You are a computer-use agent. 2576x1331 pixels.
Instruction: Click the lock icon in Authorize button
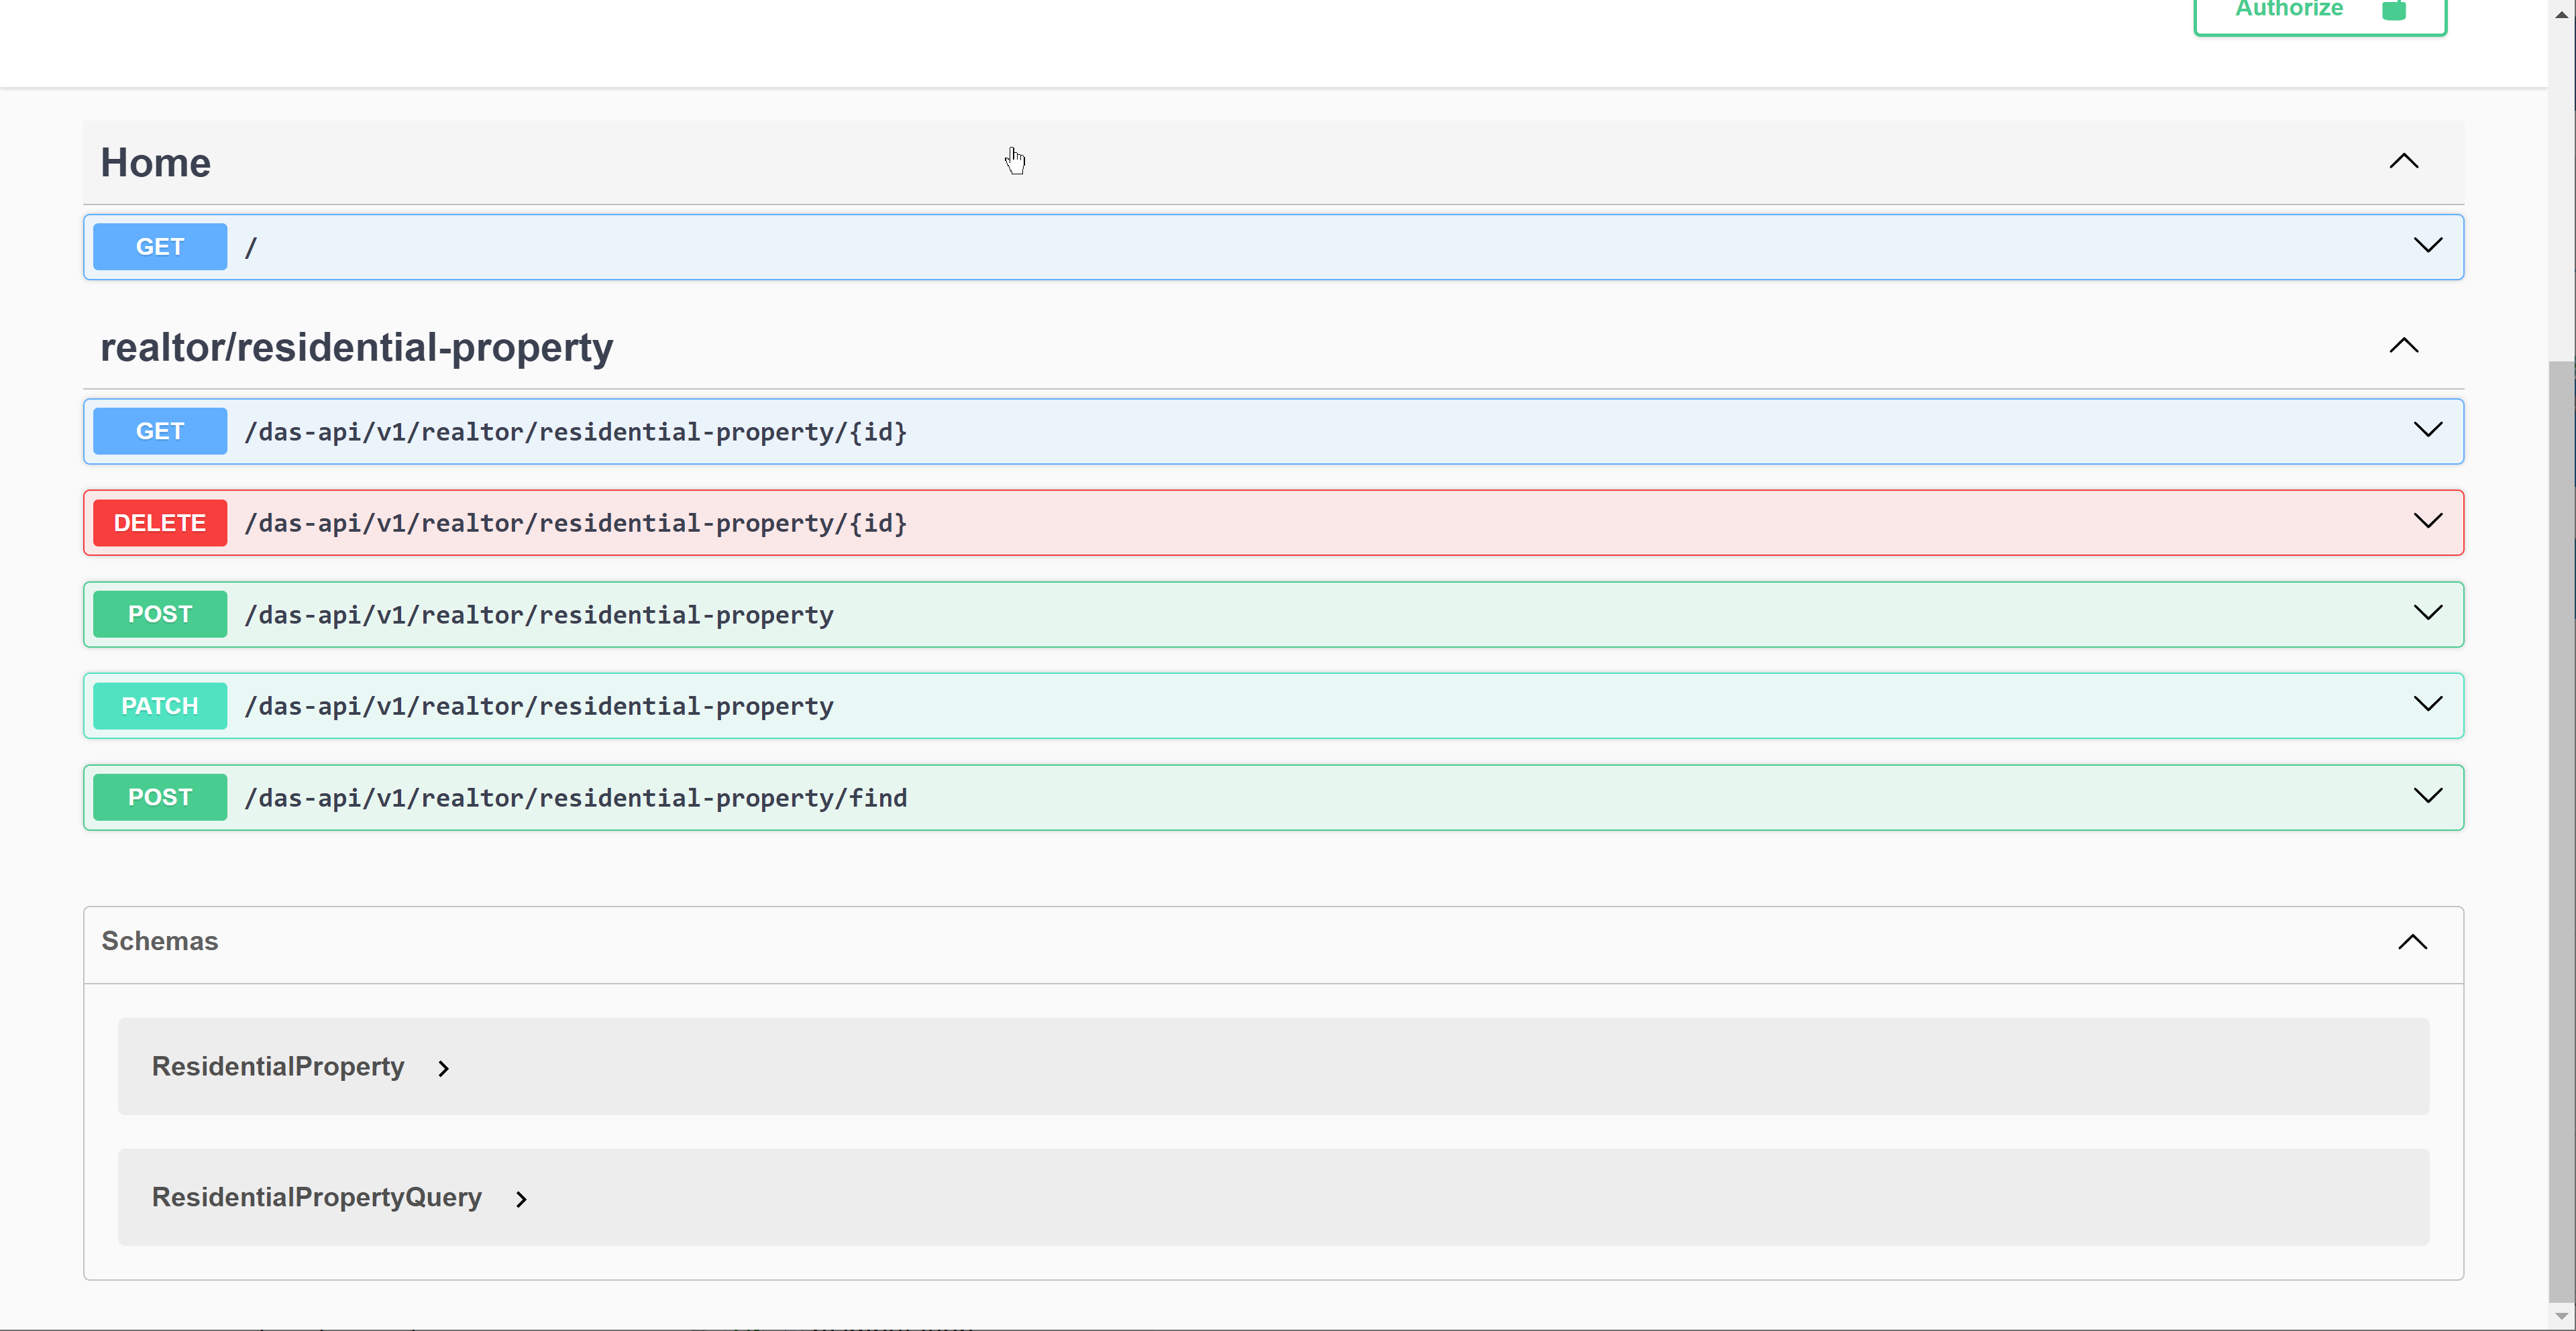pos(2394,10)
